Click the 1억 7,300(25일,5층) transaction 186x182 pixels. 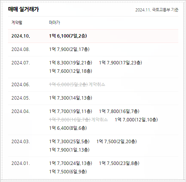point(69,141)
